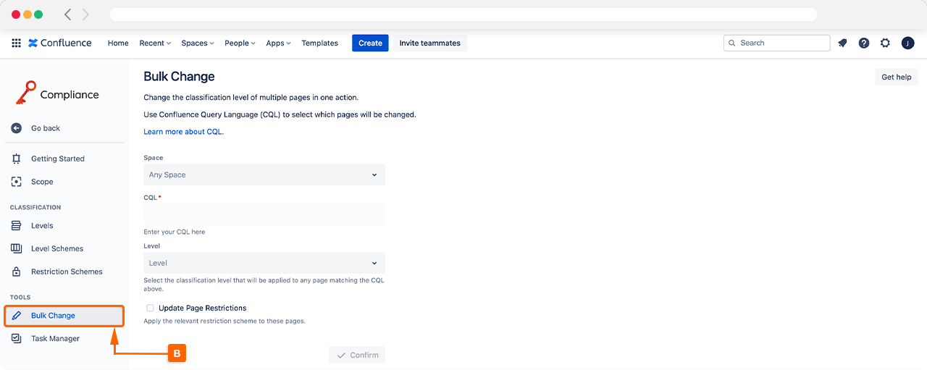This screenshot has height=370, width=927.
Task: Open Restriction Schemes lock icon
Action: pos(17,272)
